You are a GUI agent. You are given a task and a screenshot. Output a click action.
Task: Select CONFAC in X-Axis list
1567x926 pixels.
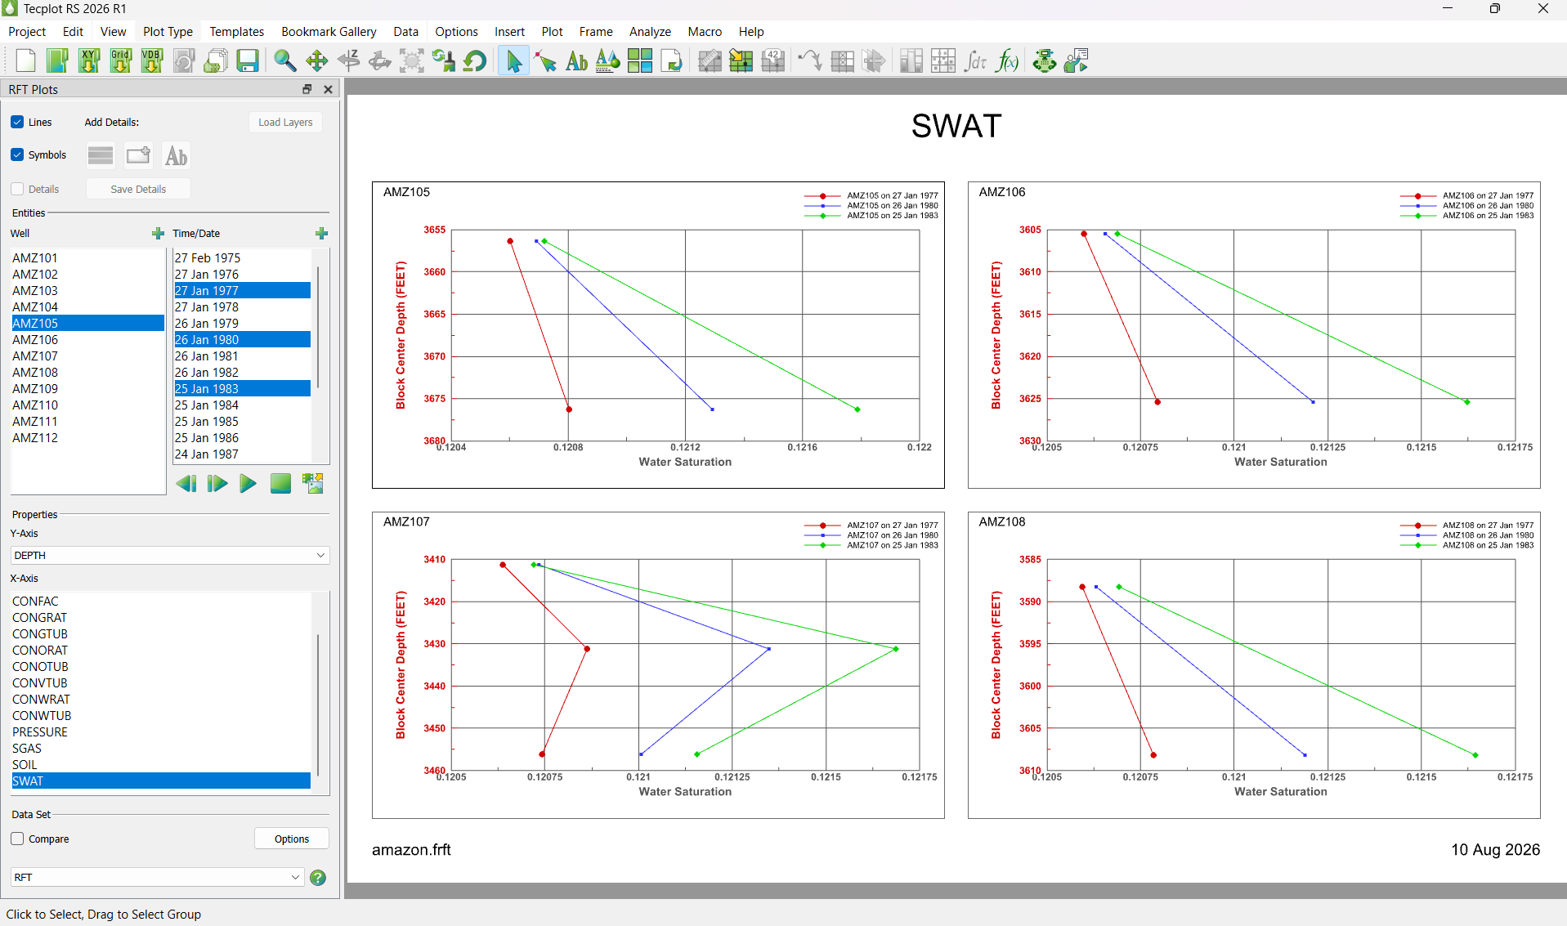tap(161, 601)
